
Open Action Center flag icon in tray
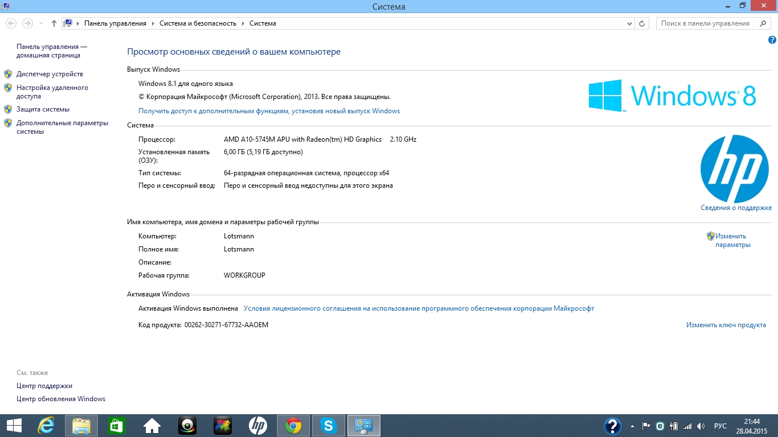pyautogui.click(x=646, y=426)
